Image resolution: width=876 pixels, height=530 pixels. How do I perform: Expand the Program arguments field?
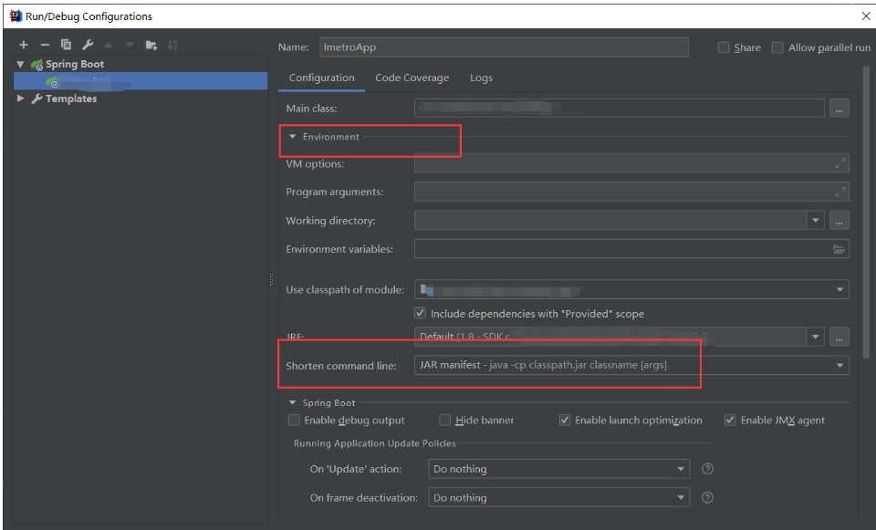click(x=839, y=192)
